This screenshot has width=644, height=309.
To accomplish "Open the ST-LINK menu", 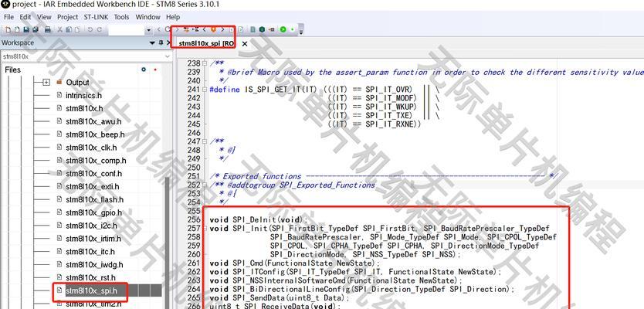I will coord(96,17).
